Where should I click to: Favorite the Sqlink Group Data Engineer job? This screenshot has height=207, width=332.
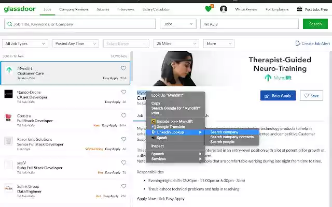[123, 186]
